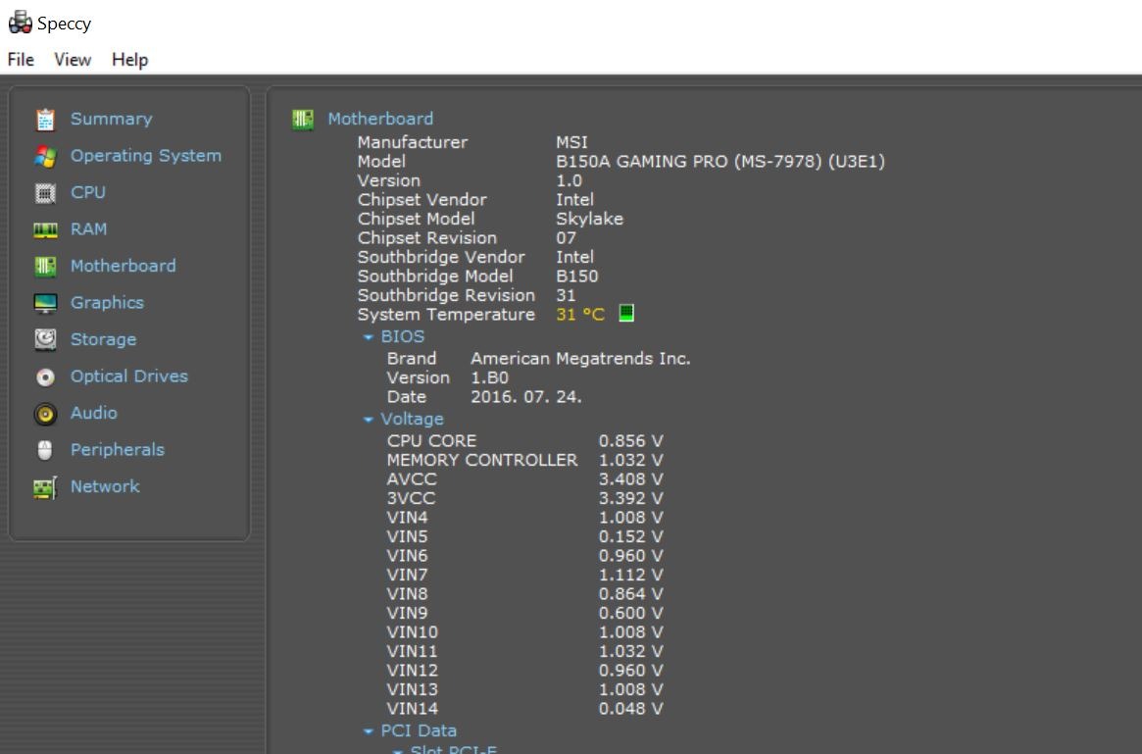Click the Peripherals mouse icon
1142x754 pixels.
tap(45, 450)
